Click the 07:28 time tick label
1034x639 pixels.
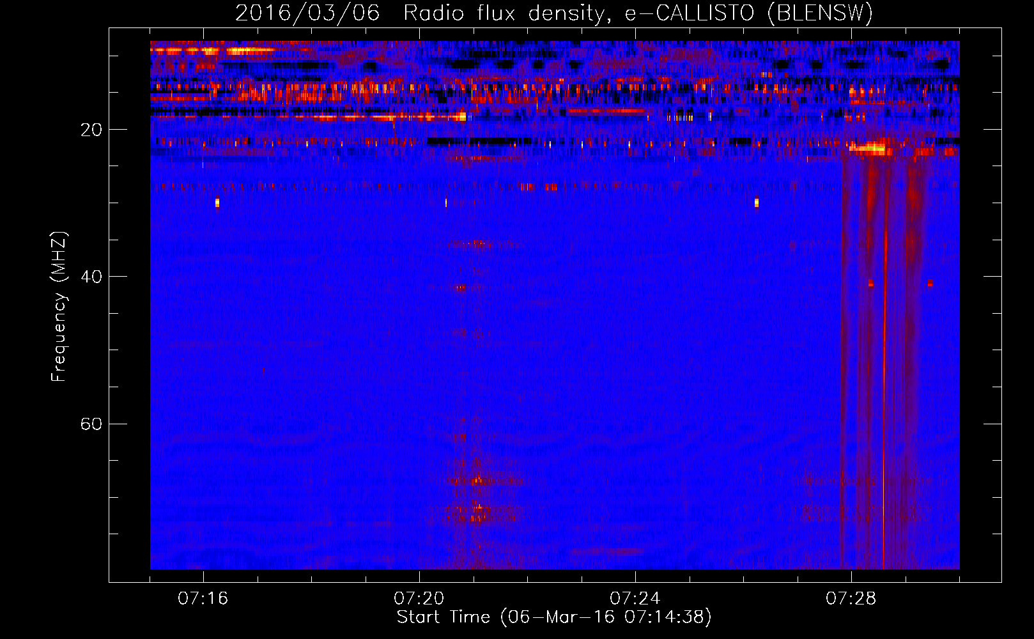pyautogui.click(x=851, y=599)
